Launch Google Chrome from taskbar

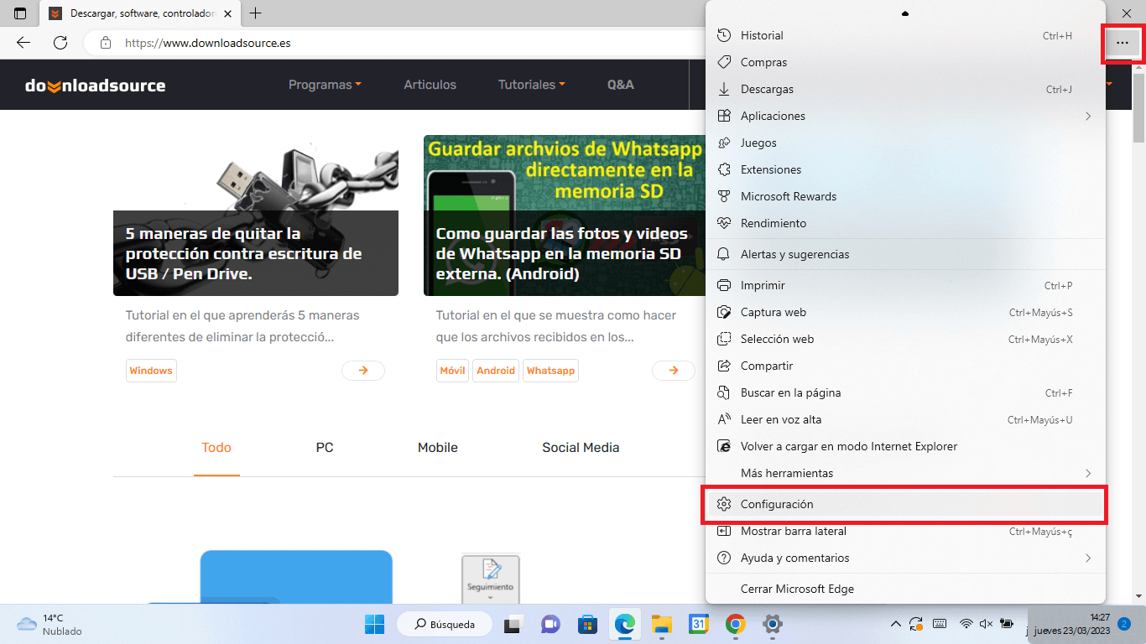(736, 624)
